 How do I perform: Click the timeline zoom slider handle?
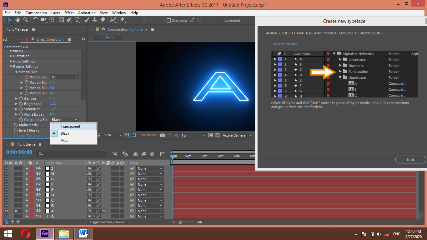pyautogui.click(x=180, y=222)
